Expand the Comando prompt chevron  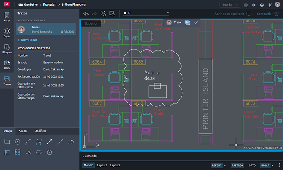pos(83,156)
